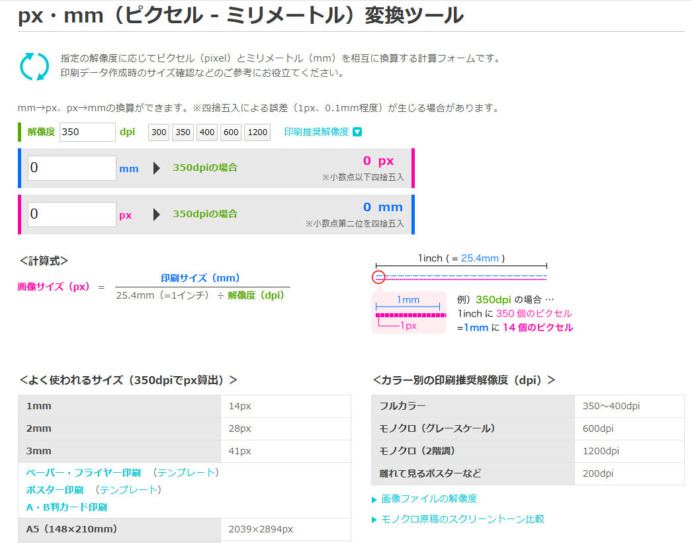This screenshot has height=543, width=692.
Task: Click the 600dpi table cell
Action: (x=629, y=428)
